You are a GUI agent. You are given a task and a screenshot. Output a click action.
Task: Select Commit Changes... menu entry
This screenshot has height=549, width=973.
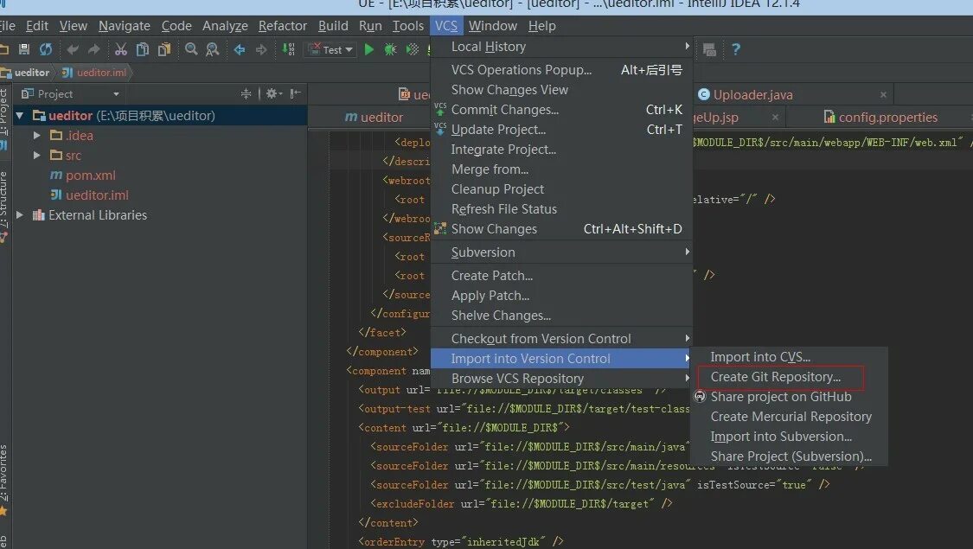pyautogui.click(x=561, y=110)
